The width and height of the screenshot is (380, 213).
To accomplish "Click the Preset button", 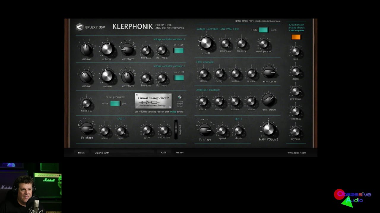I will [x=81, y=153].
